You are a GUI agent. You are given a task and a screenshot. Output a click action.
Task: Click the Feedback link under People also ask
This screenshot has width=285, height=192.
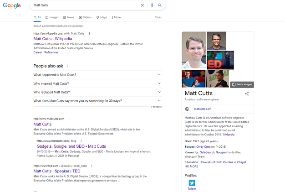tap(156, 107)
